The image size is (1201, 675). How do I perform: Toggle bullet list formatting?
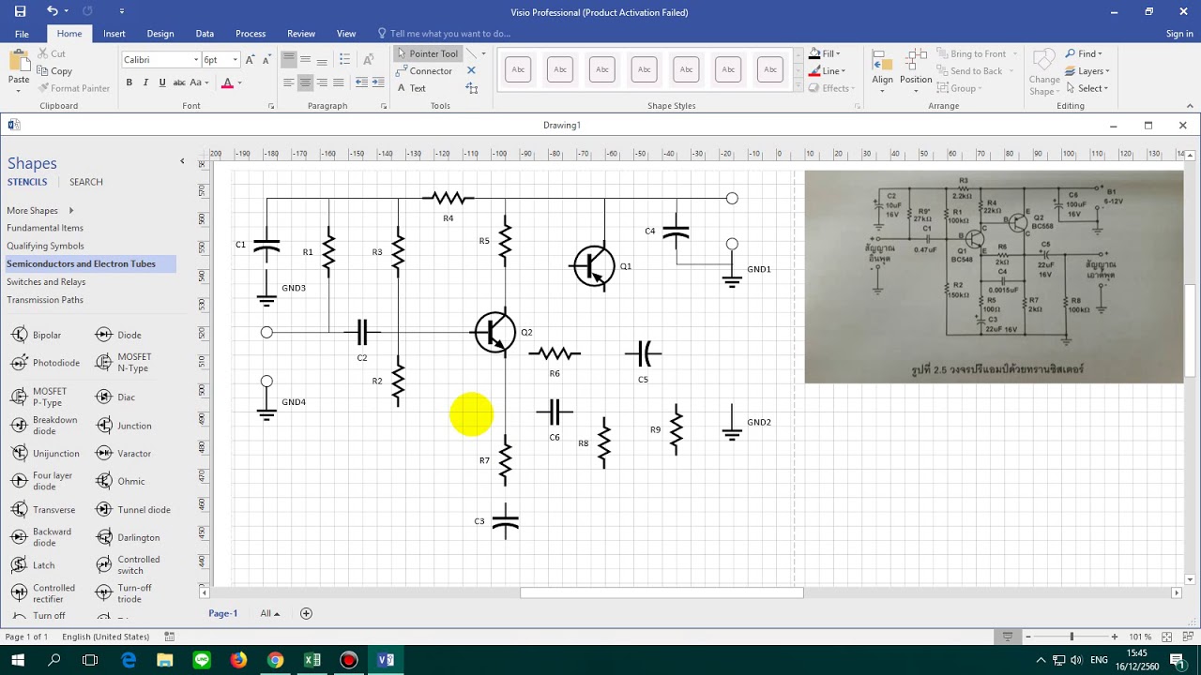(344, 60)
